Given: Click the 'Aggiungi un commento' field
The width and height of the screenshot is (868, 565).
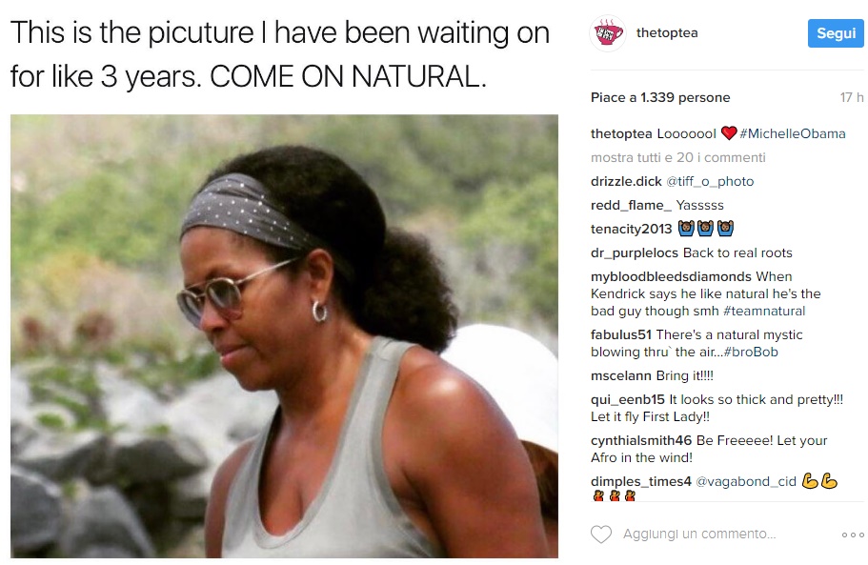Looking at the screenshot, I should (x=699, y=534).
